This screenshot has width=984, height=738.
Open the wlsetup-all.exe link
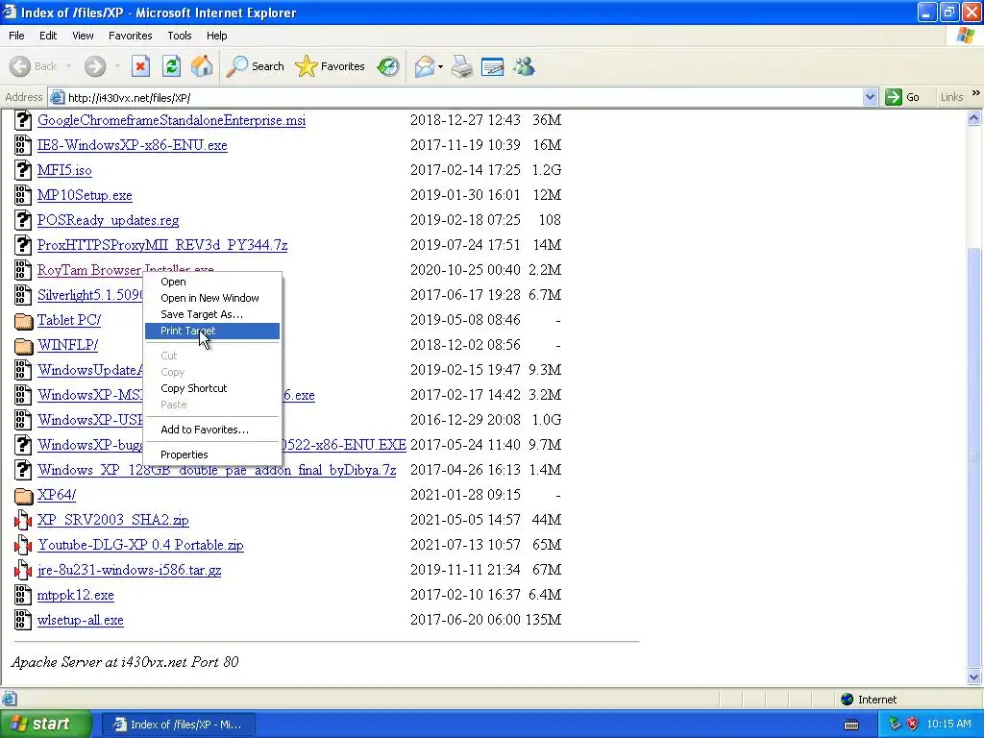pos(81,620)
